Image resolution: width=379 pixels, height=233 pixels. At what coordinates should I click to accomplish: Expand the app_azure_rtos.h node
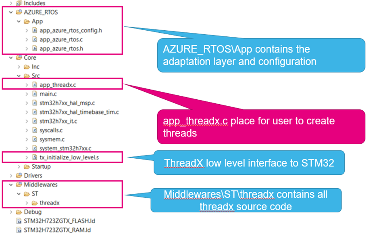point(27,49)
